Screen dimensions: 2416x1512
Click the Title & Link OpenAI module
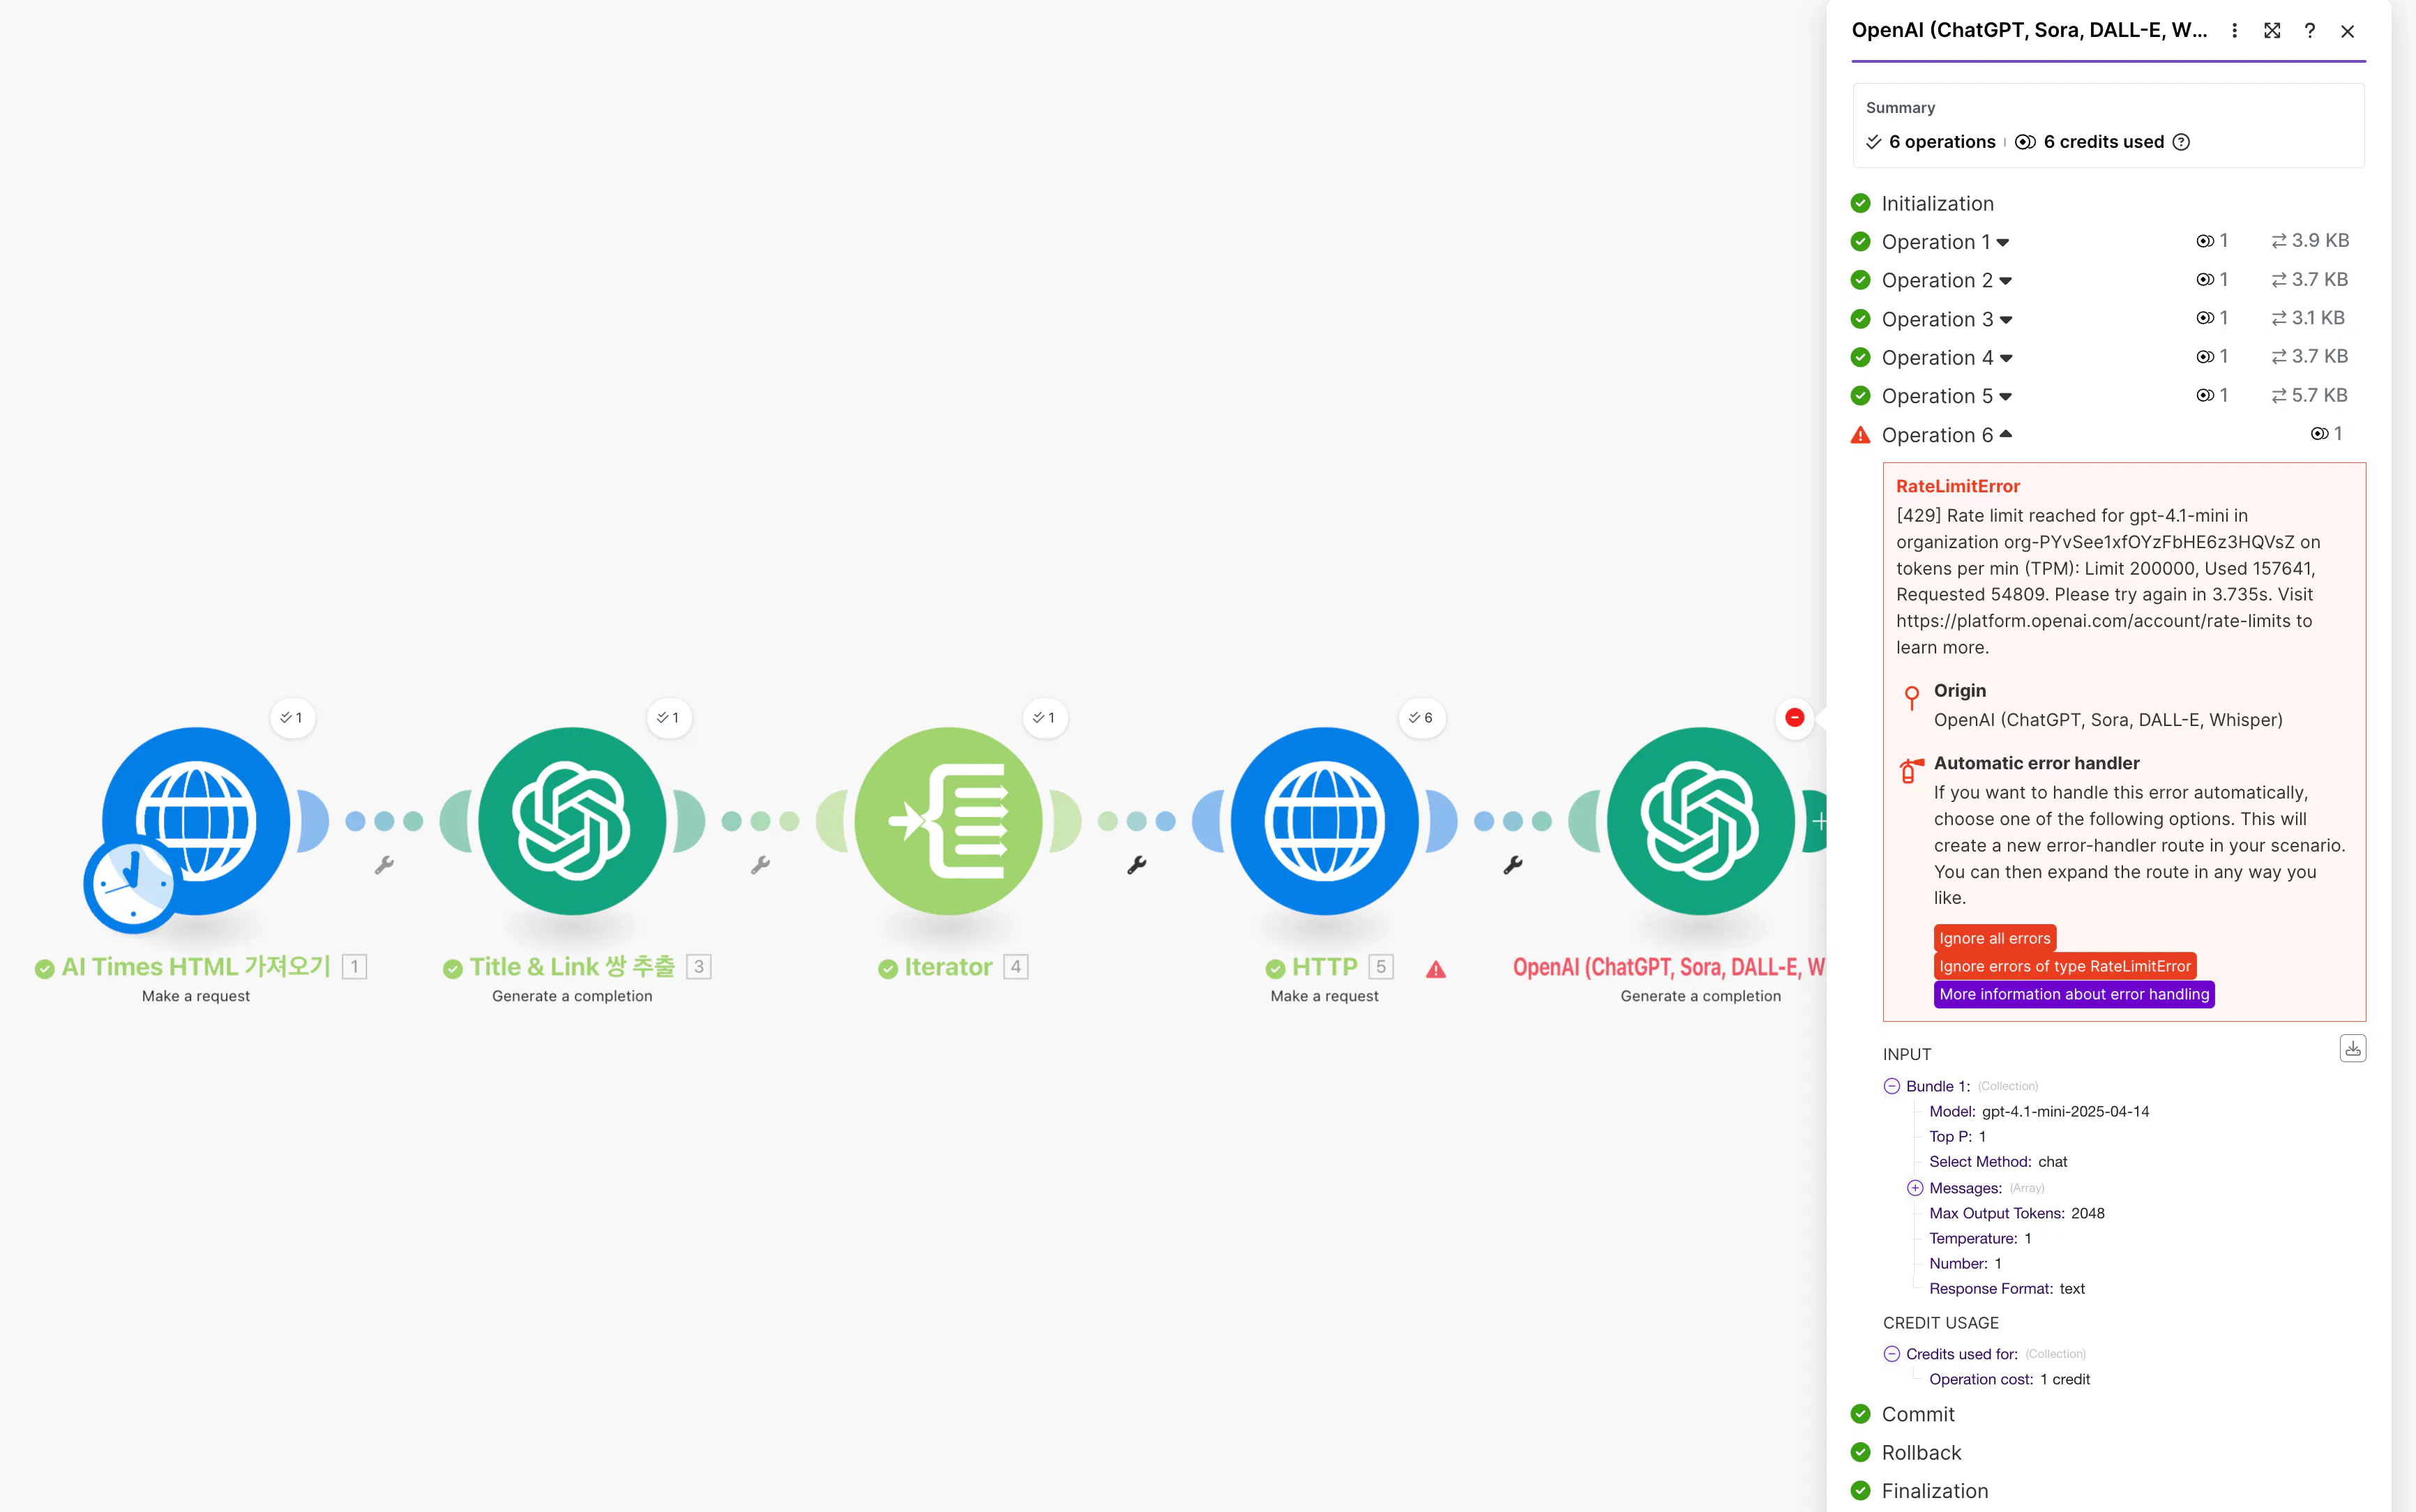point(572,821)
